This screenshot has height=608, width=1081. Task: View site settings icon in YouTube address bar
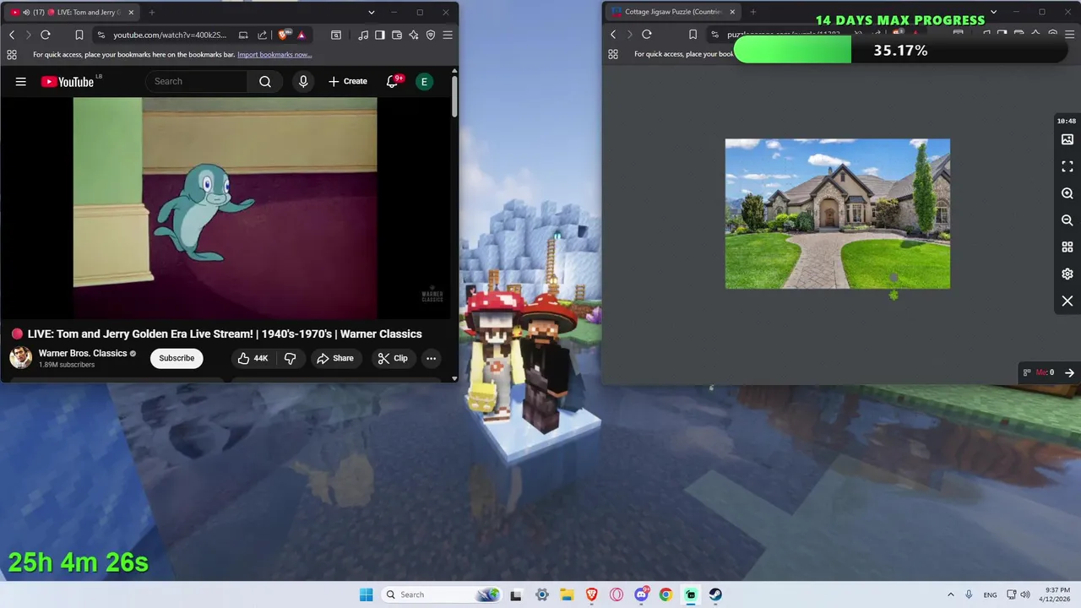pyautogui.click(x=101, y=35)
